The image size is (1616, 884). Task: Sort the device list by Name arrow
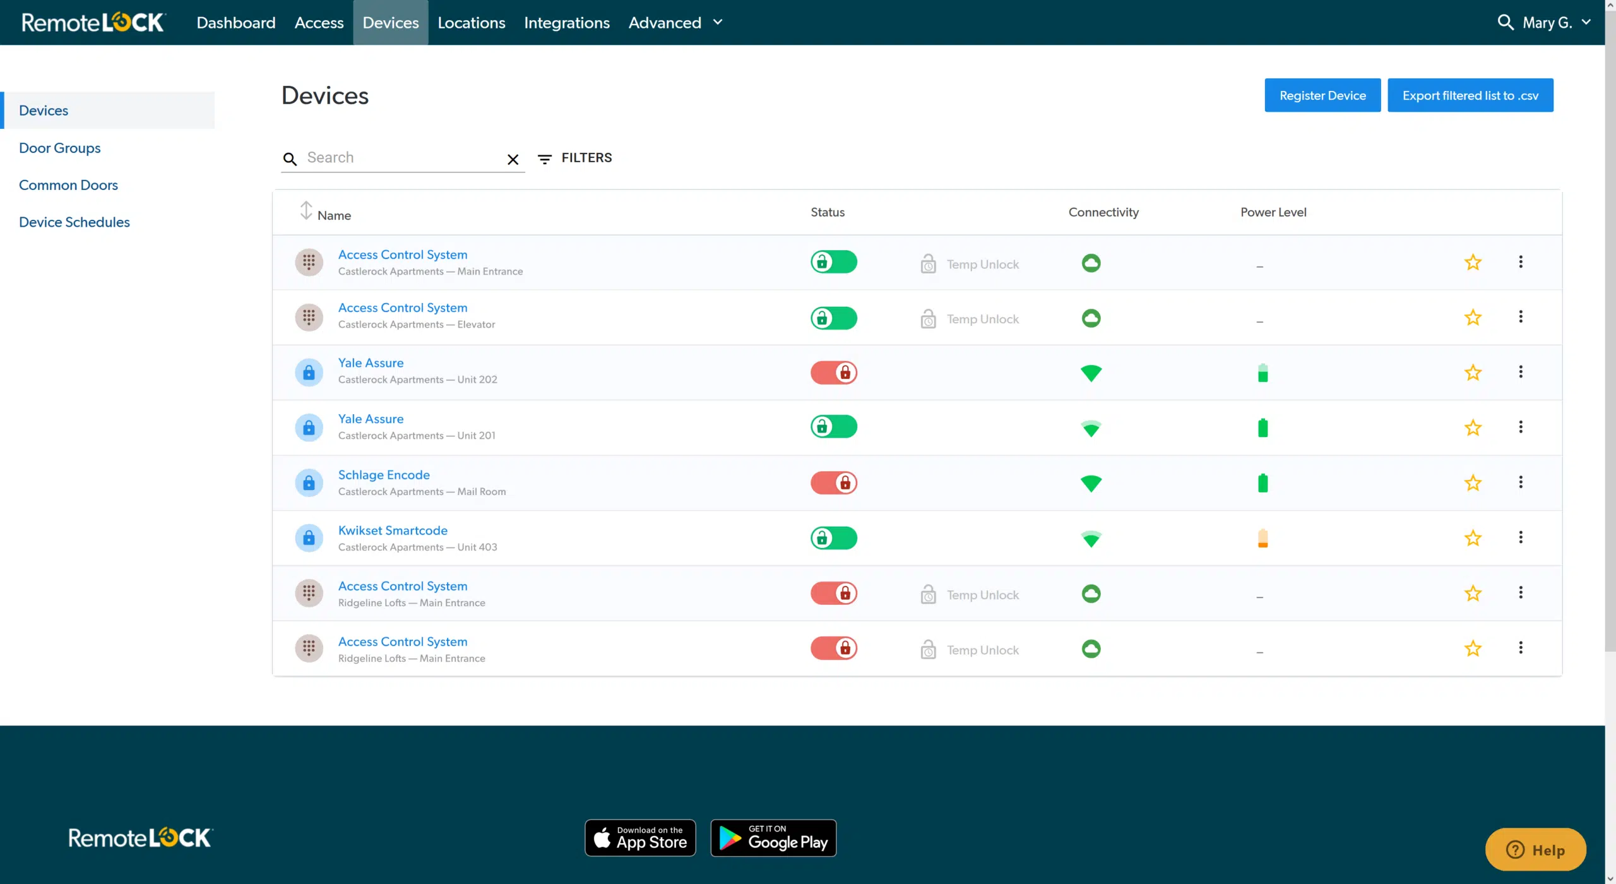point(306,210)
